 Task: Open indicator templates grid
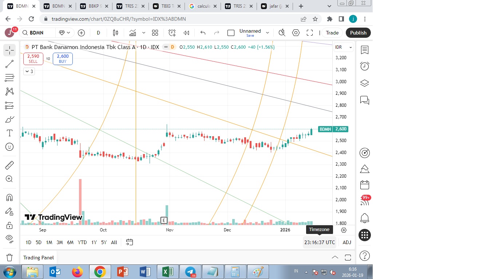(155, 33)
